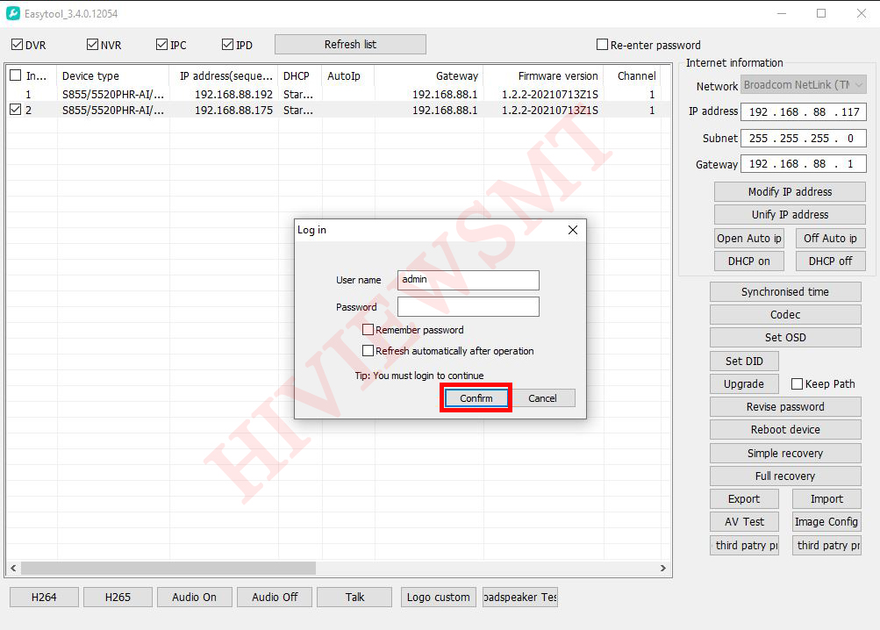Switch codec with the H265 button

118,598
